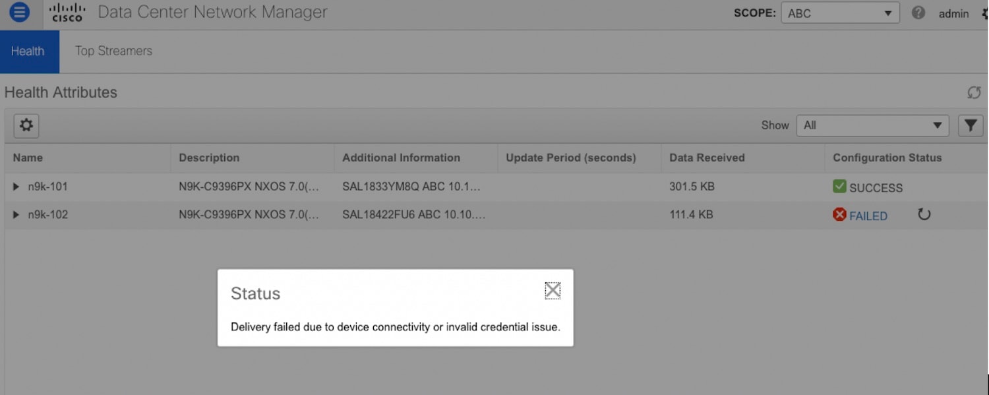Image resolution: width=989 pixels, height=395 pixels.
Task: Refresh the Health Attributes panel
Action: coord(974,93)
